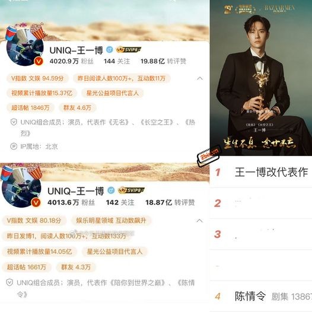This screenshot has height=312, width=312.
Task: Open the 4020.9万 粉丝 followers count
Action: tap(72, 61)
